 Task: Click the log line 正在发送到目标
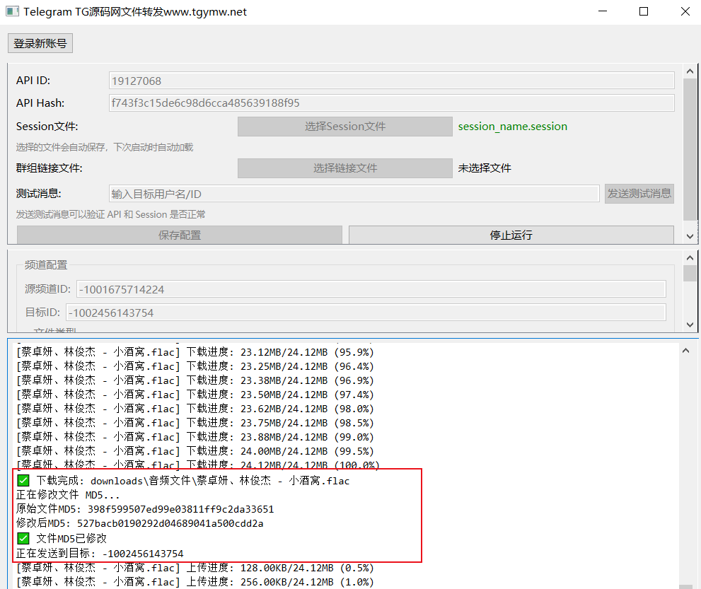tap(100, 553)
